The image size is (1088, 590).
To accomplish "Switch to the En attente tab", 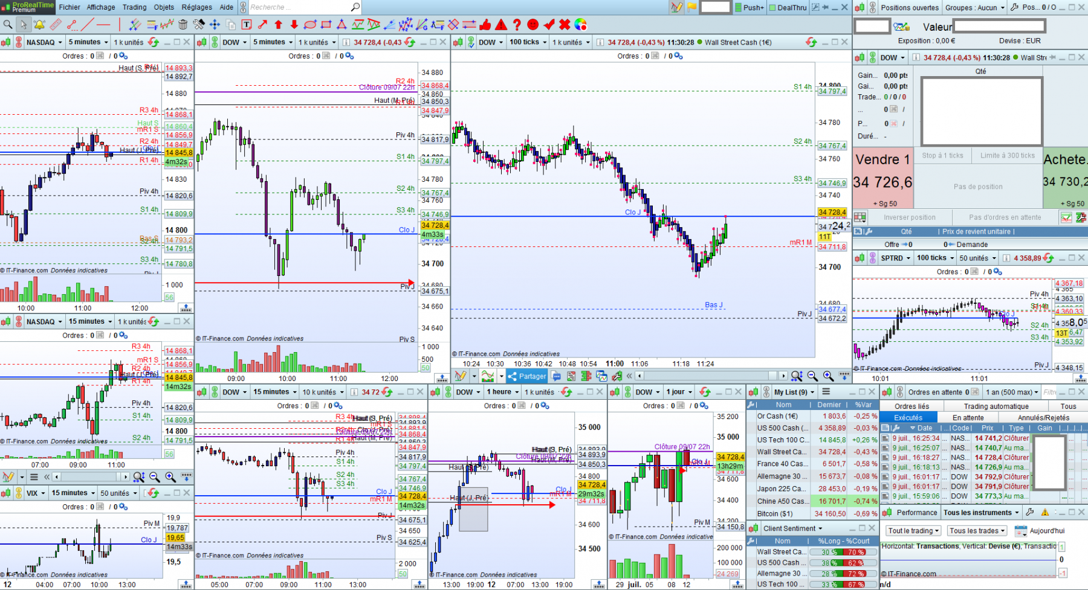I will point(968,417).
